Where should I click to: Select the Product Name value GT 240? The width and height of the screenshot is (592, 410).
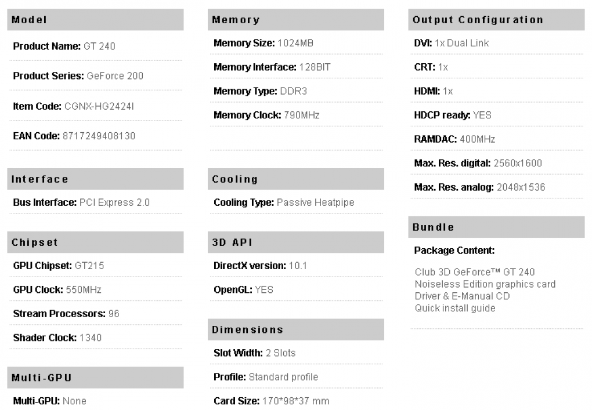[x=99, y=46]
